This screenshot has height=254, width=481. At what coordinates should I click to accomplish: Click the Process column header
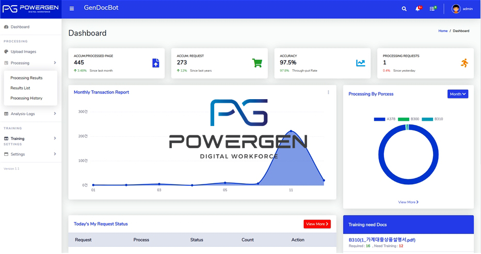(x=141, y=240)
